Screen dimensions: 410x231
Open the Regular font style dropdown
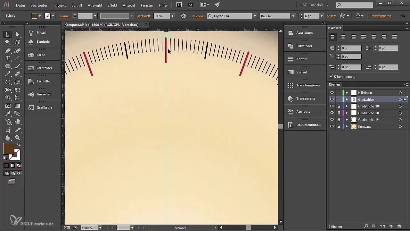(x=293, y=16)
